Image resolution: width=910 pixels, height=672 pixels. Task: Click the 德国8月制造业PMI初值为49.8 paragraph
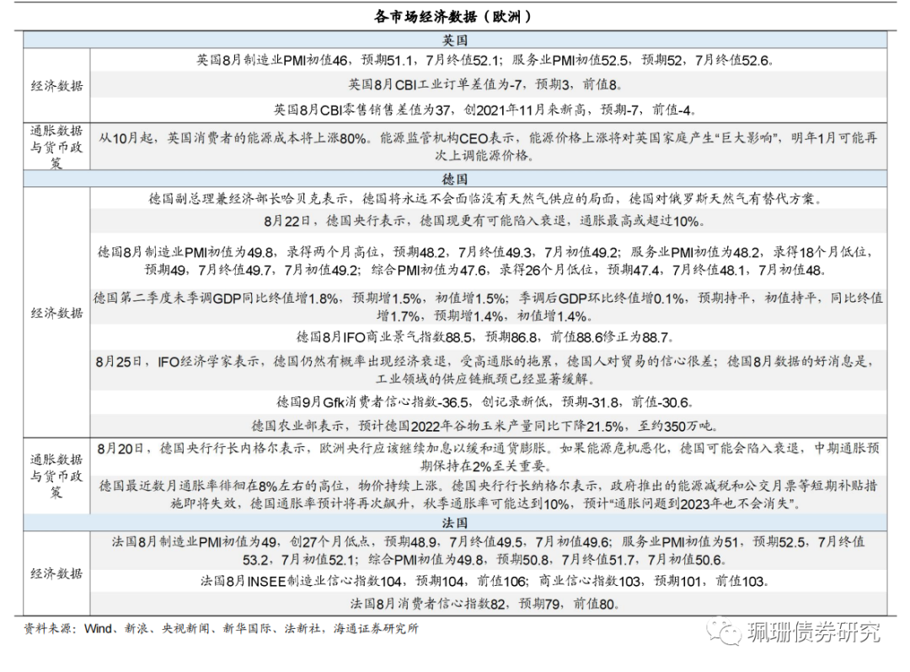click(x=489, y=261)
